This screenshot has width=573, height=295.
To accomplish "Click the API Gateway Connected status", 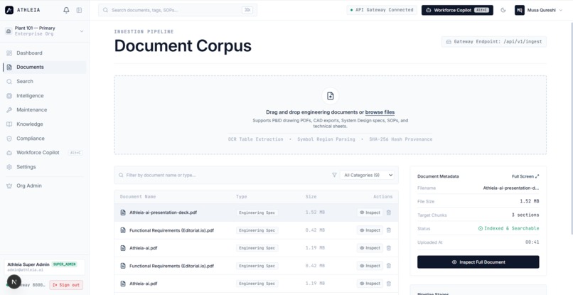I will [x=382, y=10].
